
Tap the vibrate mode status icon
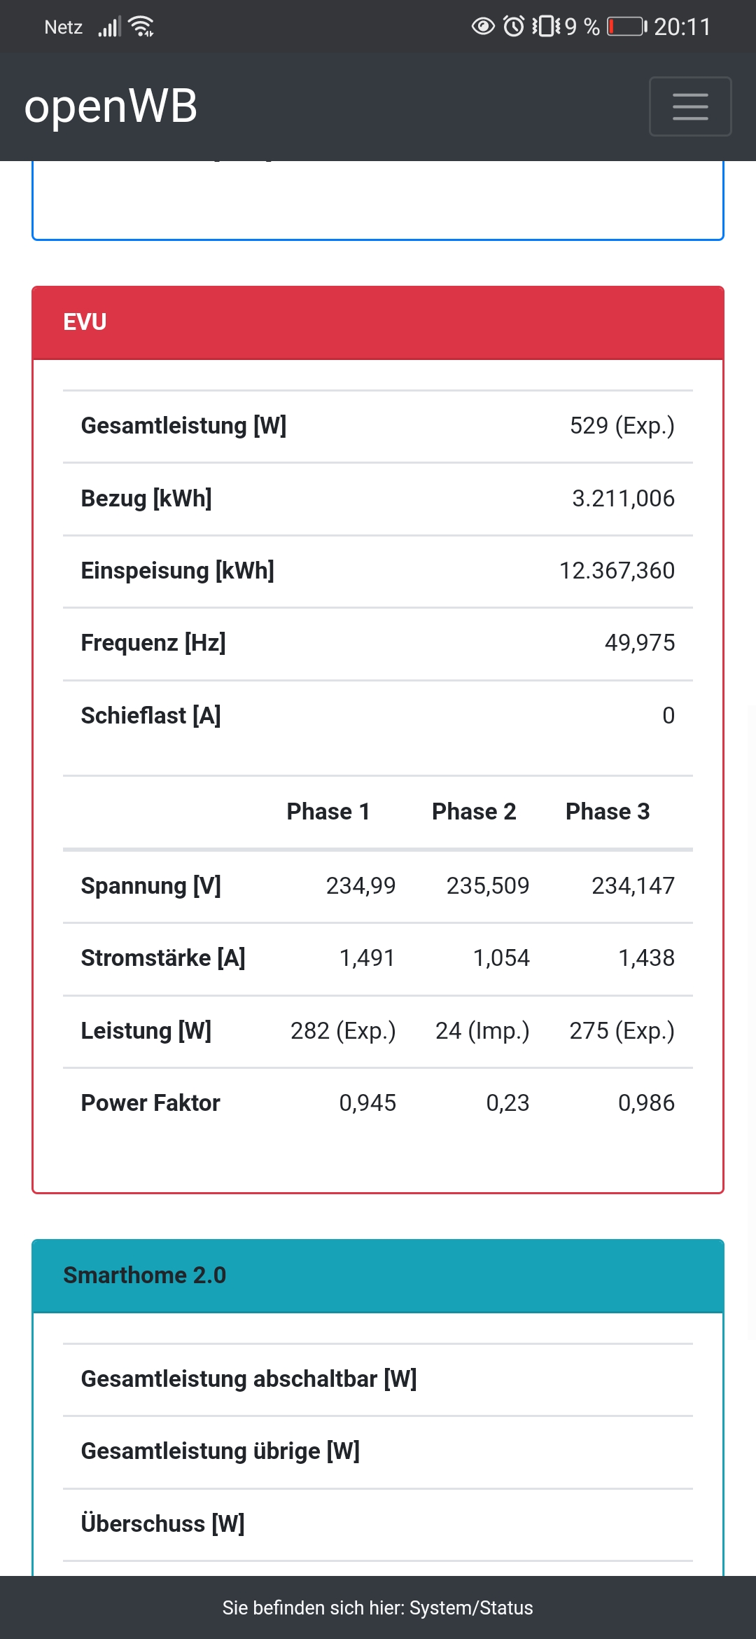tap(546, 27)
